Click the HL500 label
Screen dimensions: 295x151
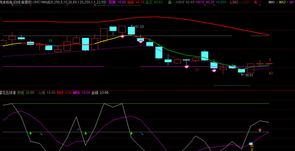click(222, 2)
